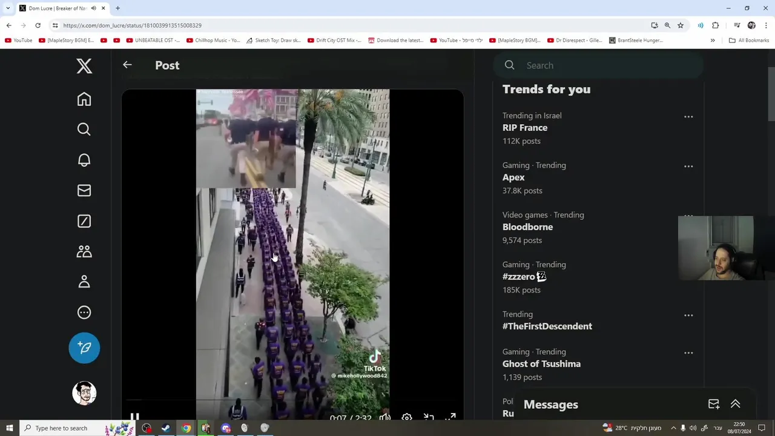Open the Profile icon
Image resolution: width=775 pixels, height=436 pixels.
[84, 282]
